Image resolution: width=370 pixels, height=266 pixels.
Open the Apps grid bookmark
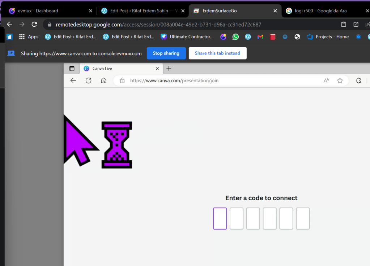click(x=29, y=37)
